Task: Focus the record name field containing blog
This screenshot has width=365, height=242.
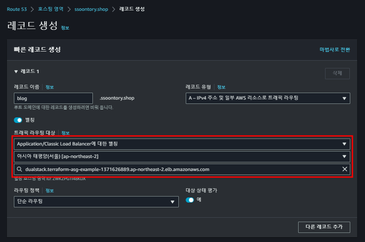Action: (x=53, y=98)
